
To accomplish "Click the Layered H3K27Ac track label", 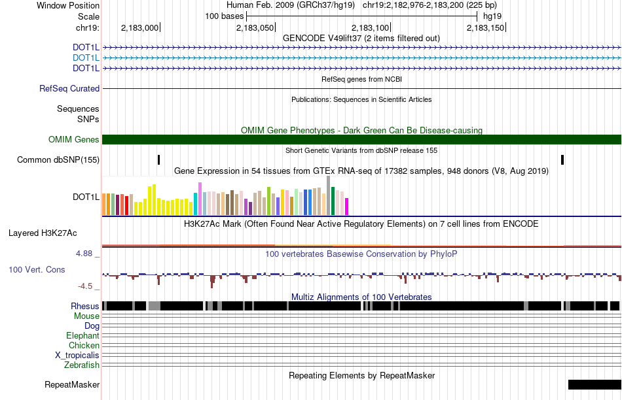I will [x=43, y=233].
